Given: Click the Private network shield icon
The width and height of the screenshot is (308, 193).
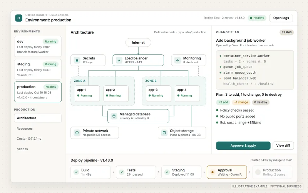Looking at the screenshot, I should point(77,133).
